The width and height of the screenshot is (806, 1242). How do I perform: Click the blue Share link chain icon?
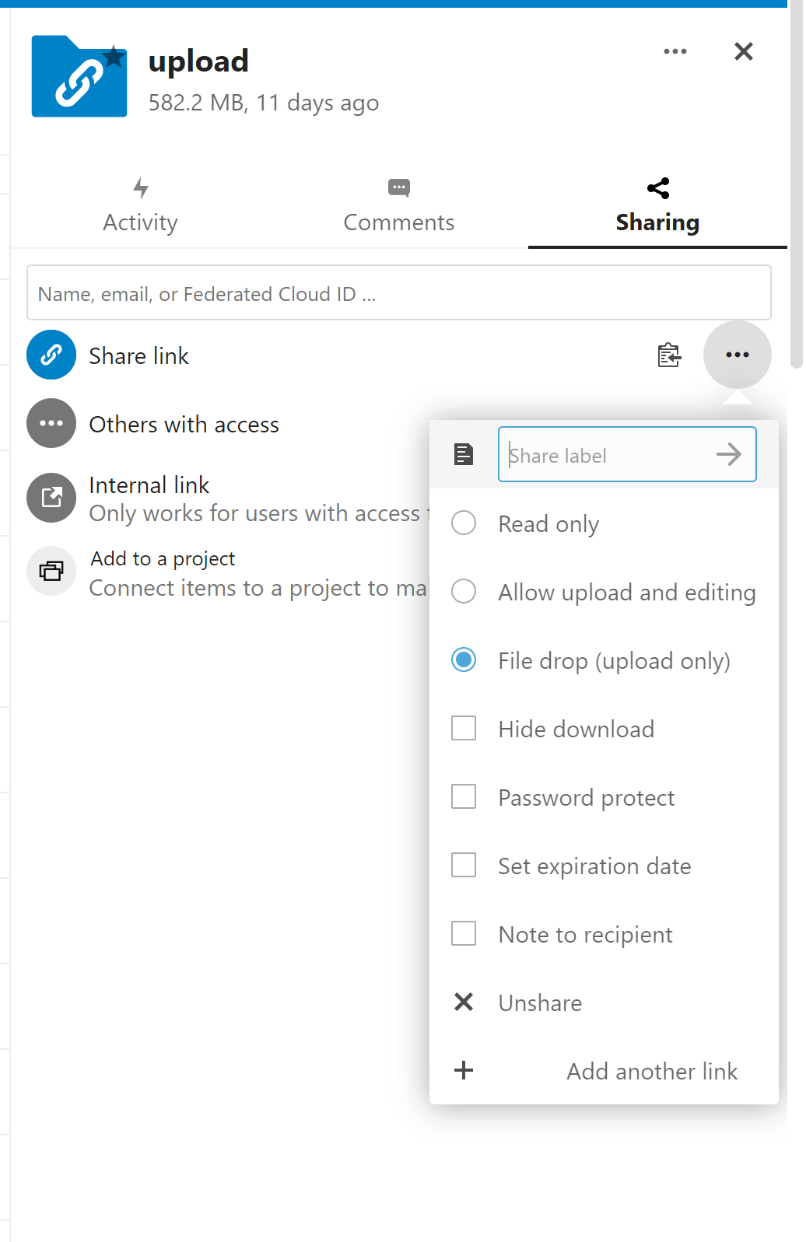coord(51,355)
